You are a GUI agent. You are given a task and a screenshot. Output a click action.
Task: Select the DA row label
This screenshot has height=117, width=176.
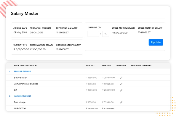pyautogui.click(x=15, y=90)
